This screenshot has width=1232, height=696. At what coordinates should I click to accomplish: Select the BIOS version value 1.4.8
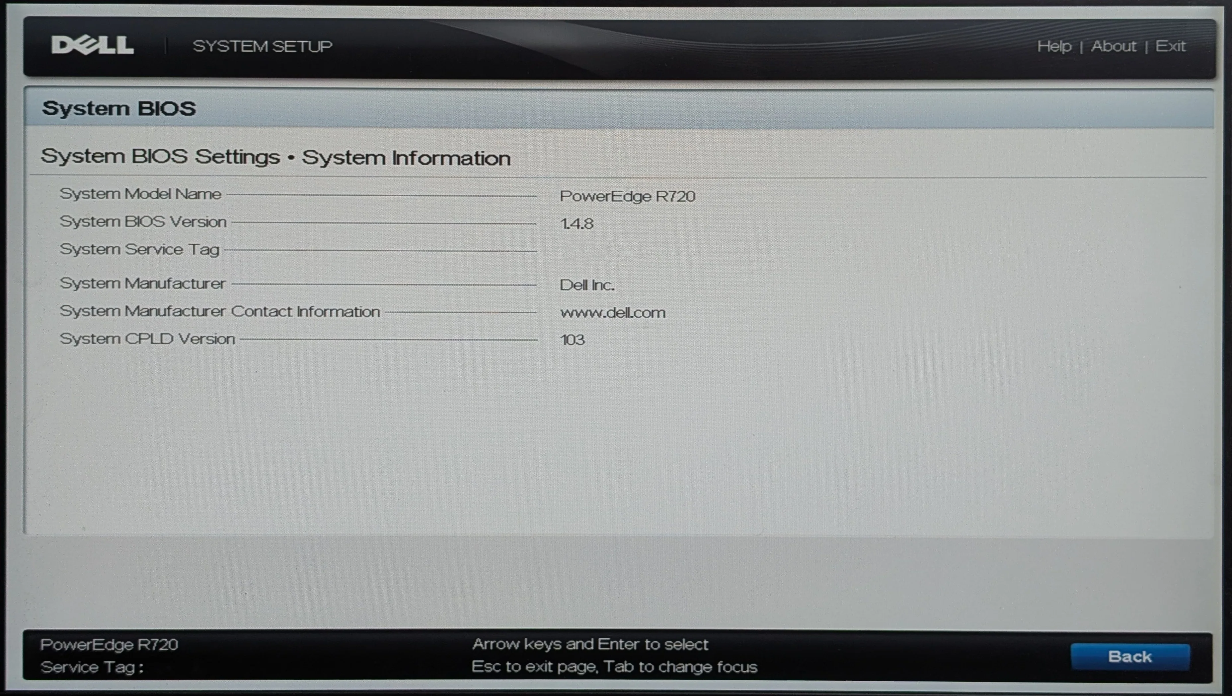tap(577, 224)
